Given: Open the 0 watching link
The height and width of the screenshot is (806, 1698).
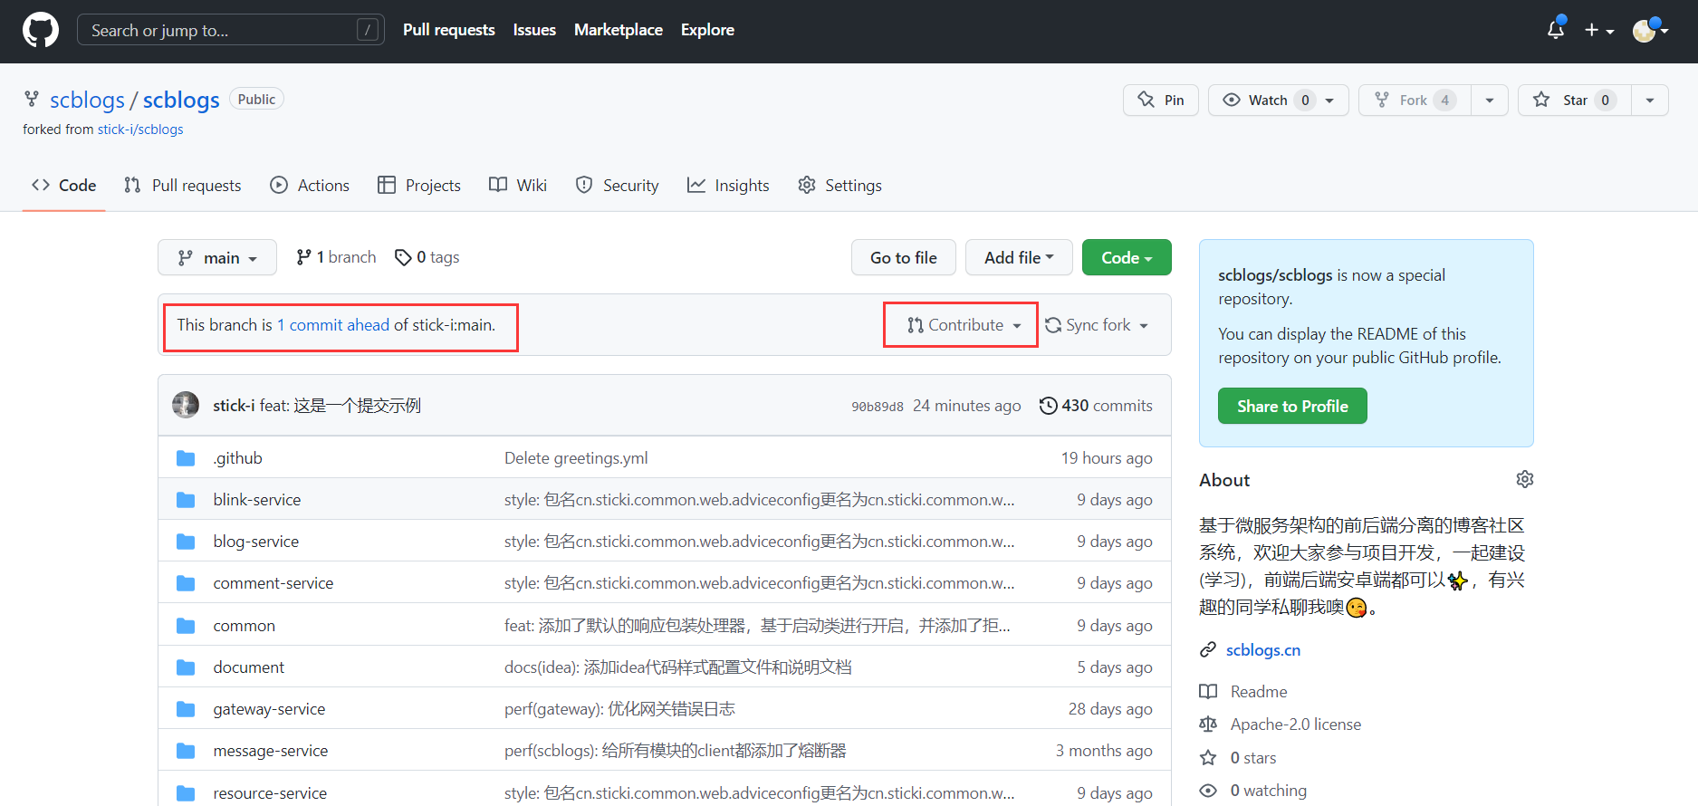Looking at the screenshot, I should (x=1269, y=791).
